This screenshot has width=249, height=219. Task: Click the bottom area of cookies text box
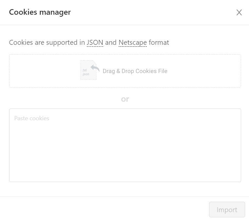125,173
